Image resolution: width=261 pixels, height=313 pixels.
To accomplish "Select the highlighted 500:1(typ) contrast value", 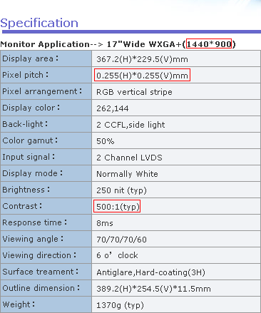I will click(x=118, y=207).
